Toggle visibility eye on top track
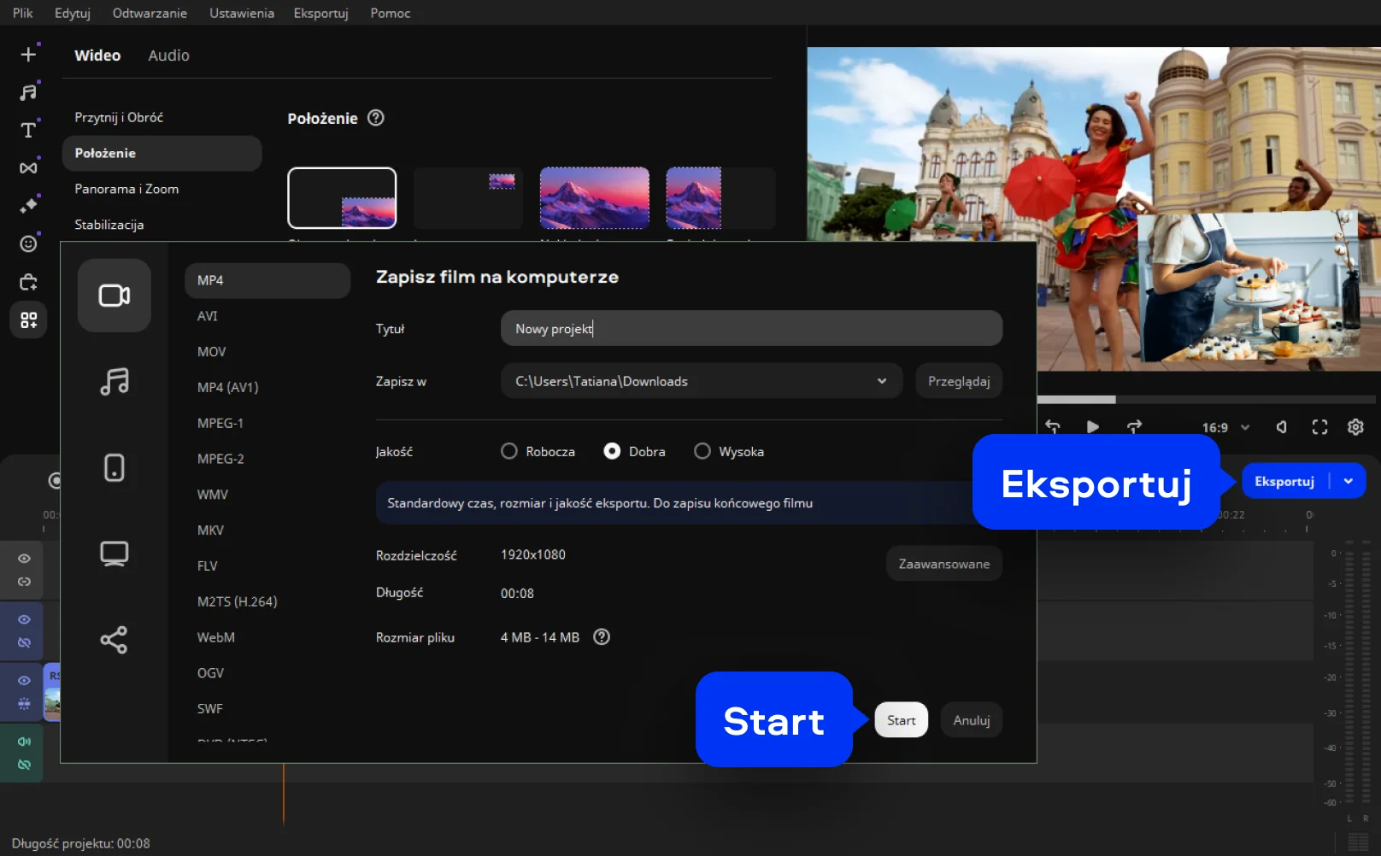 24,559
